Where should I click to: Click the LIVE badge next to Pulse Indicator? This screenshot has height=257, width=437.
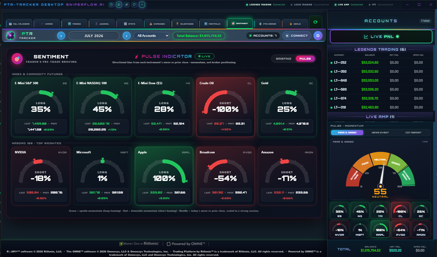point(204,56)
